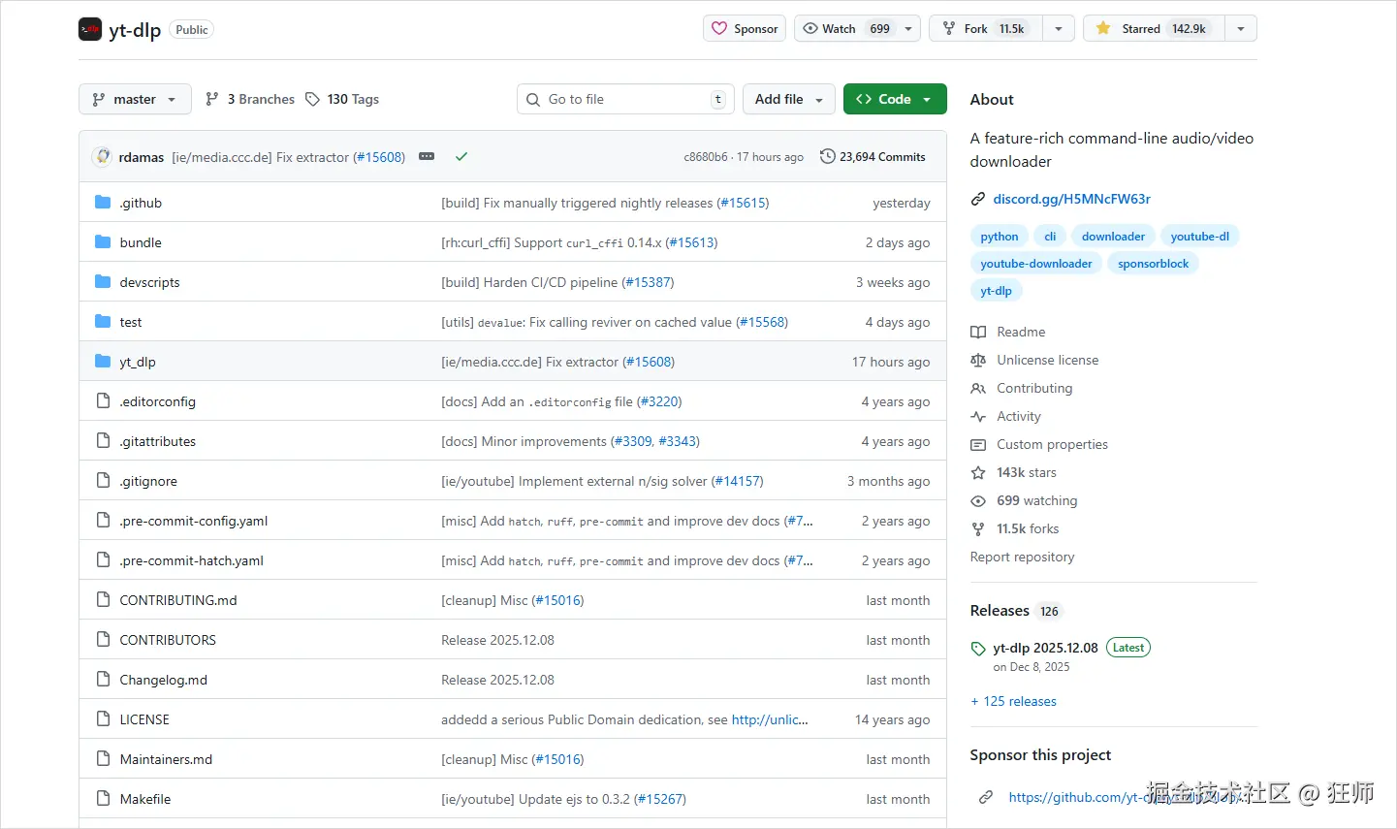Click the bundle folder icon

coord(103,241)
